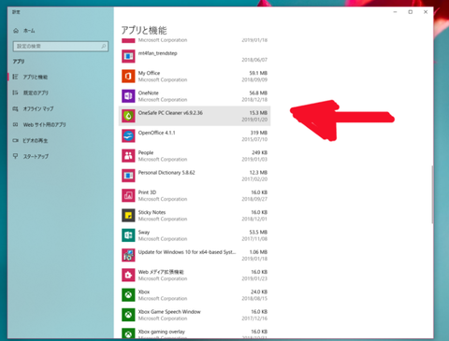
Task: Select the 'Personal Dictionary 5.8.62' name
Action: [167, 173]
